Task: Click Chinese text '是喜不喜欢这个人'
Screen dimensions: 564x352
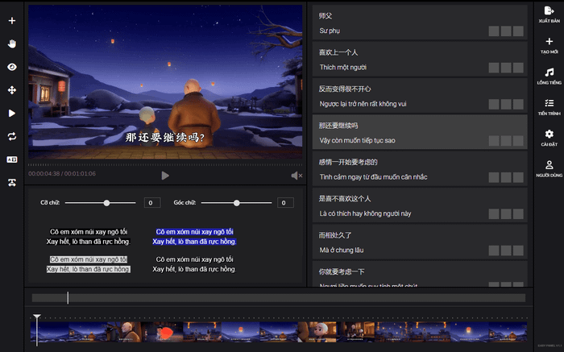Action: click(x=345, y=198)
